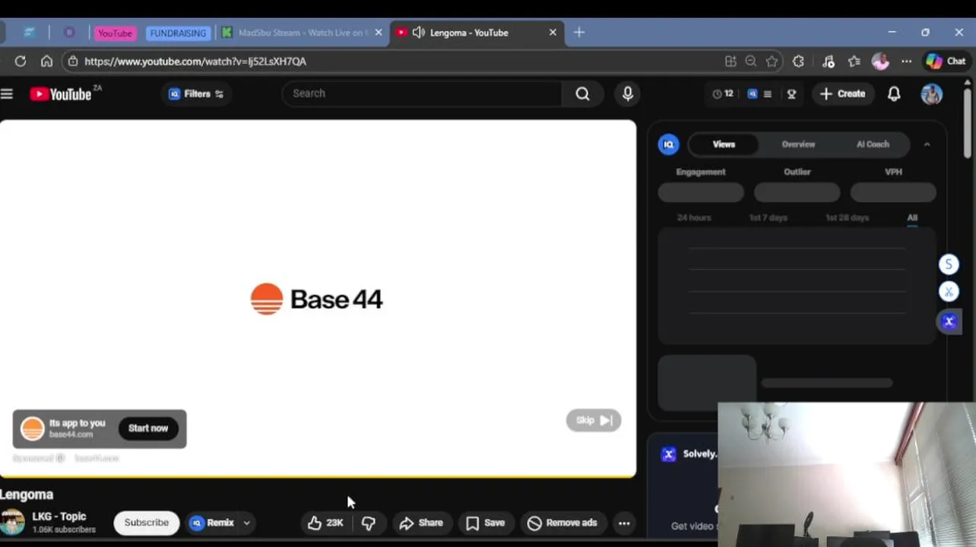
Task: Open the browser profile picture
Action: [880, 62]
